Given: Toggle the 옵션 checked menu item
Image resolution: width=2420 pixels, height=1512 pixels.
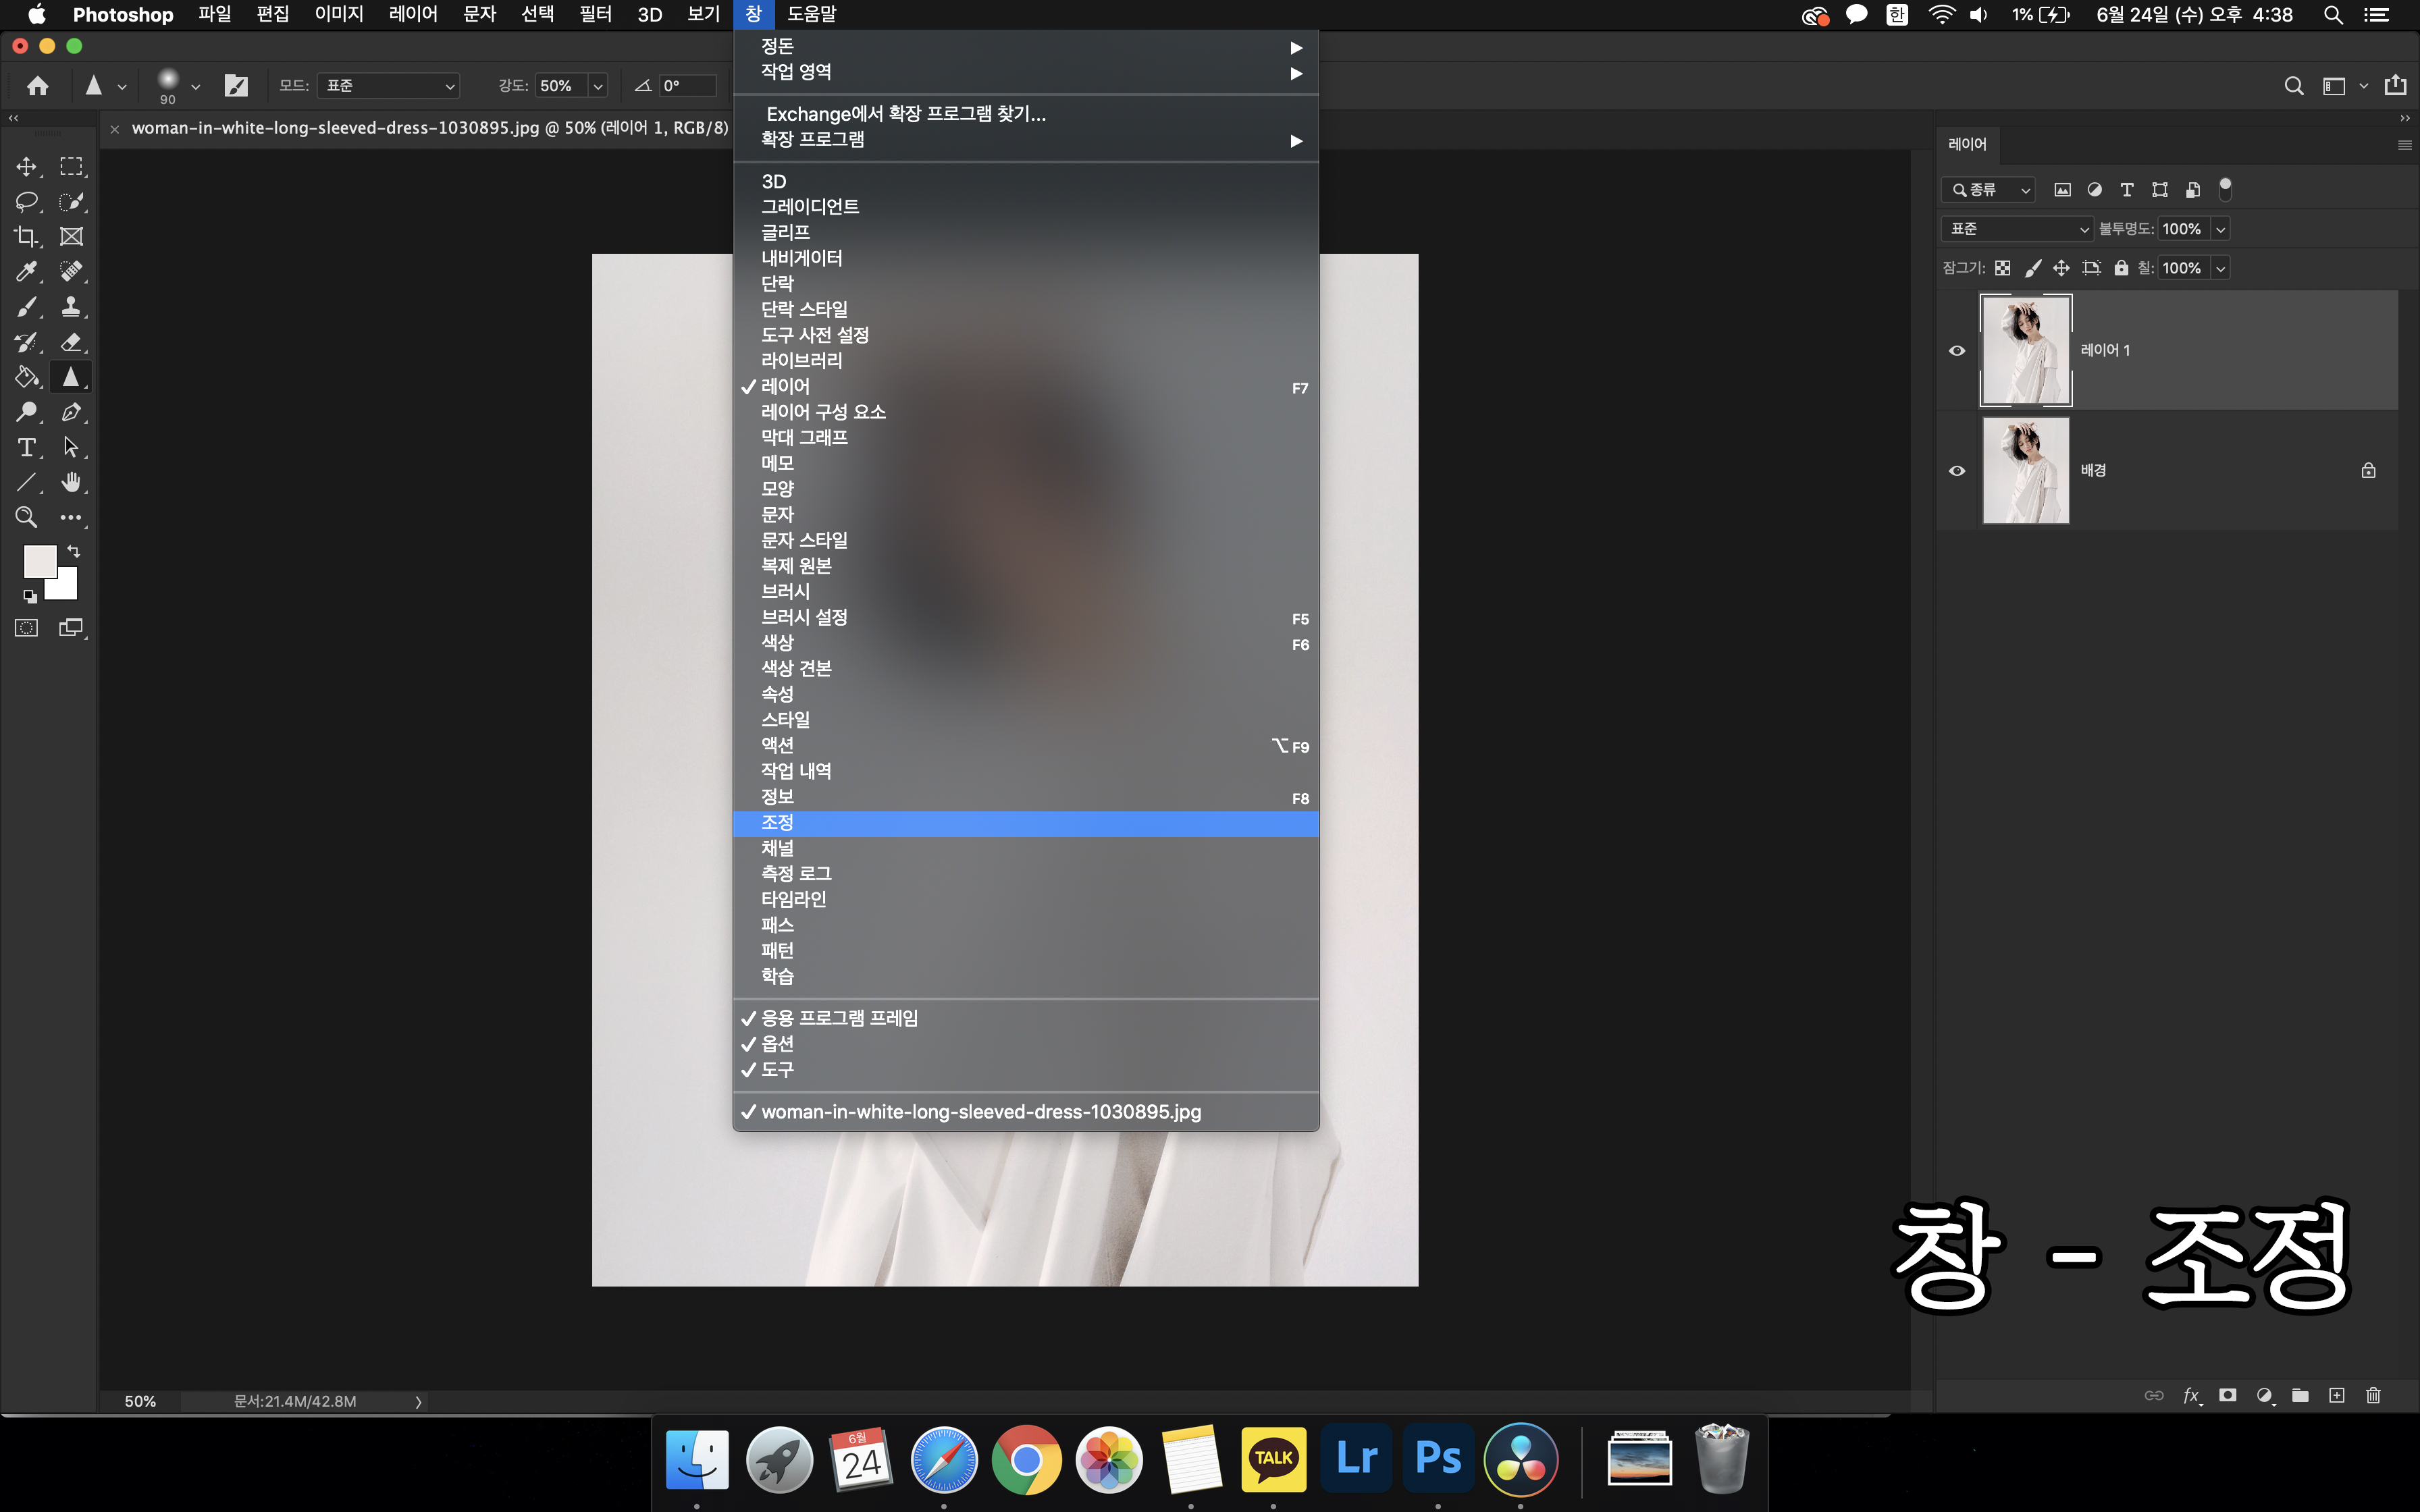Looking at the screenshot, I should [x=777, y=1044].
